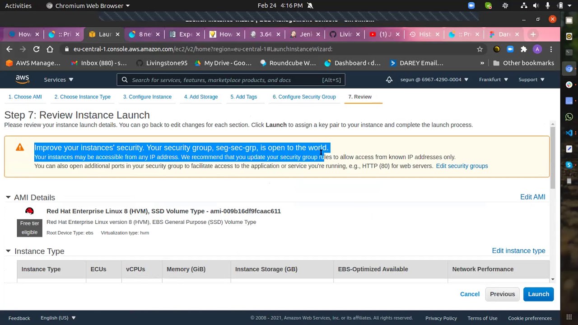Go back with the browser back arrow
The image size is (578, 325).
[x=9, y=49]
